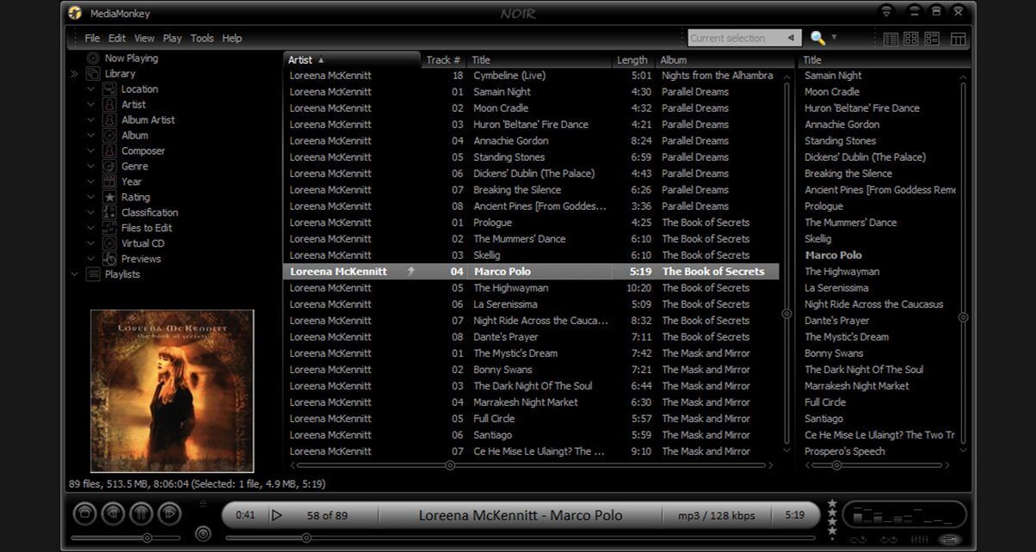Image resolution: width=1036 pixels, height=552 pixels.
Task: Open the Play menu
Action: tap(172, 38)
